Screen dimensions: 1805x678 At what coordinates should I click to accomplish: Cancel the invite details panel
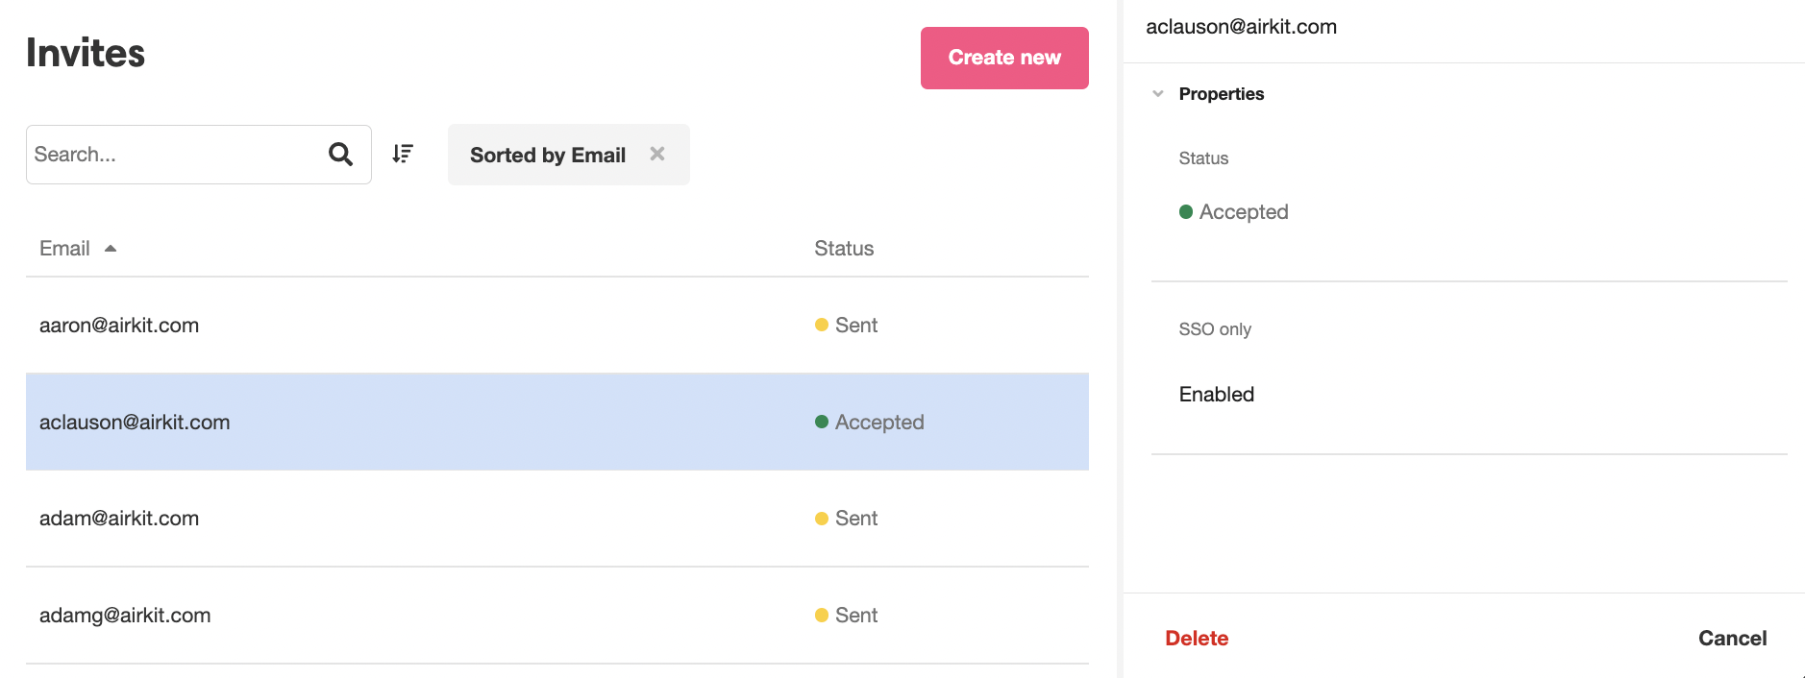tap(1732, 639)
